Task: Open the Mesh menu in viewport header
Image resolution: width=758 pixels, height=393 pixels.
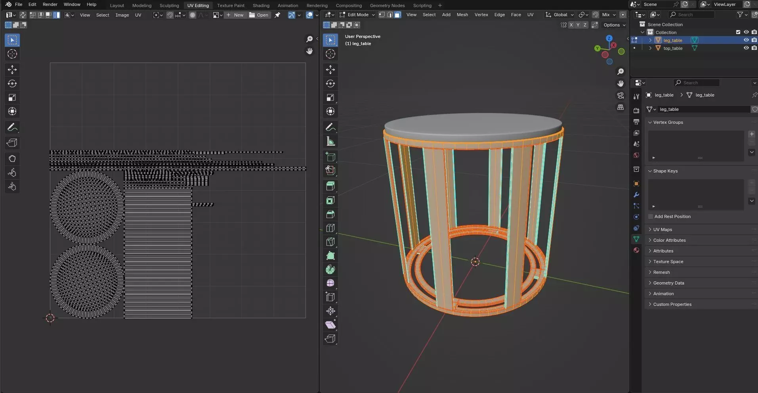Action: pos(462,15)
